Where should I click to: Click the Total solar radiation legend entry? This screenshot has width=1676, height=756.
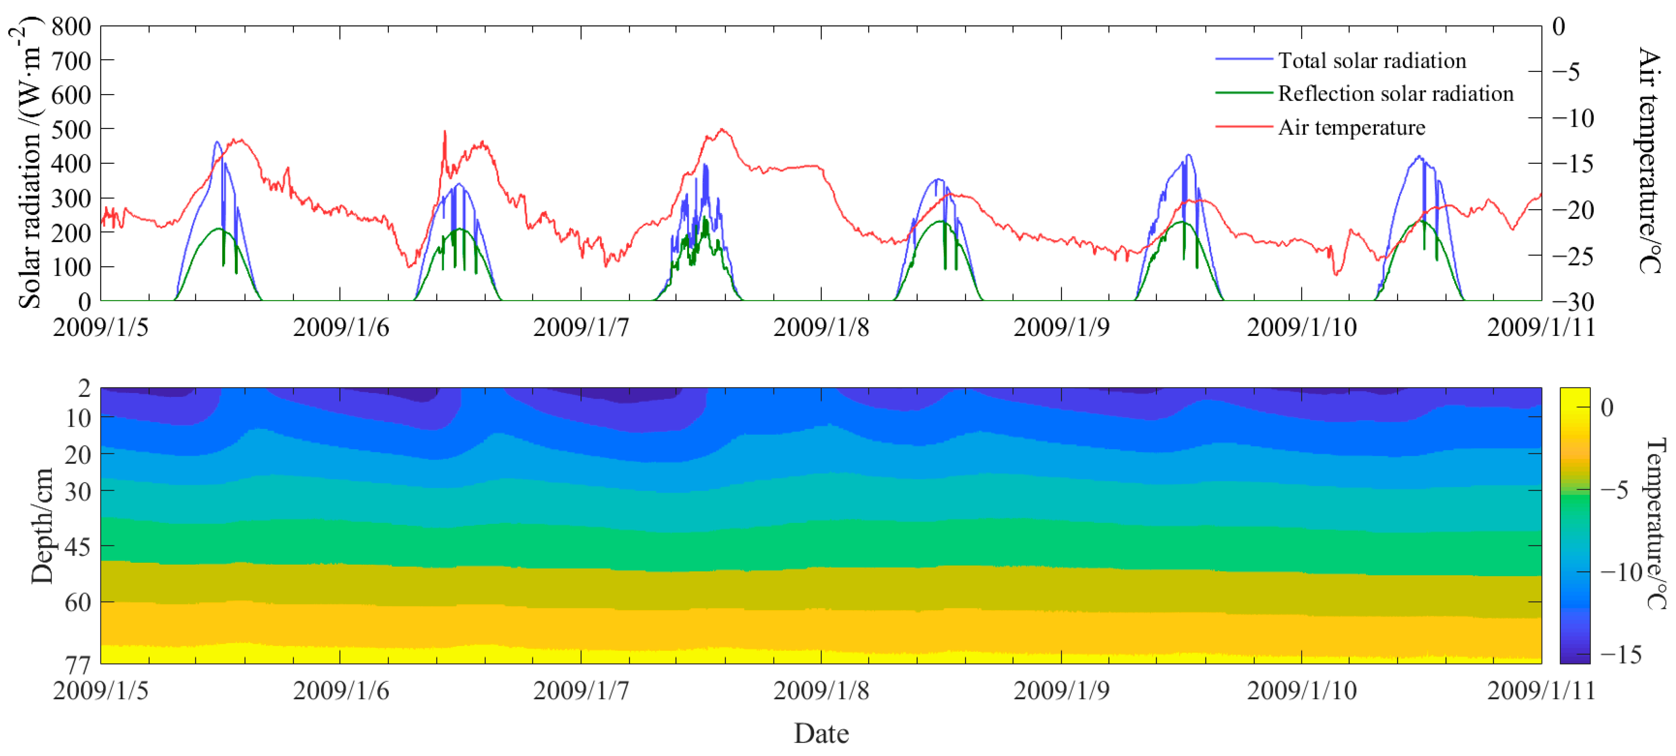[x=1371, y=61]
